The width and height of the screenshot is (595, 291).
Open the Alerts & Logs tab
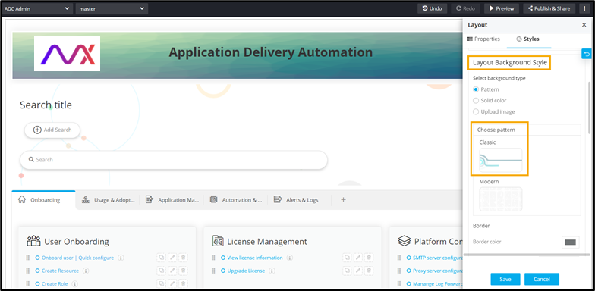pos(296,200)
